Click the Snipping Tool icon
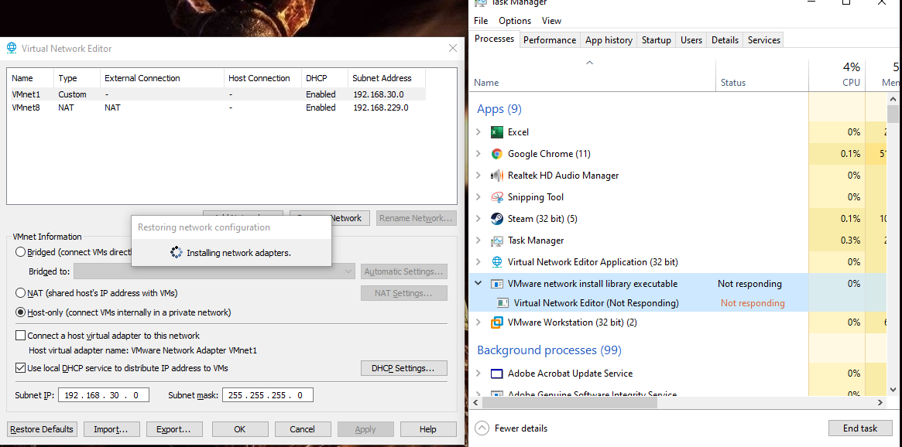The width and height of the screenshot is (902, 447). [496, 196]
